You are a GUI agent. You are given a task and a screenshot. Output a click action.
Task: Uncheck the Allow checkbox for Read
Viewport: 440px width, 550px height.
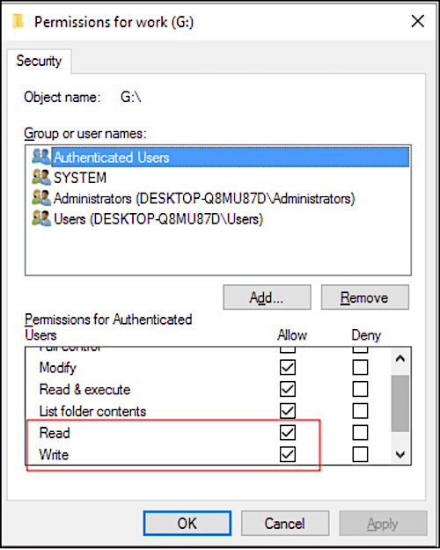click(x=288, y=432)
